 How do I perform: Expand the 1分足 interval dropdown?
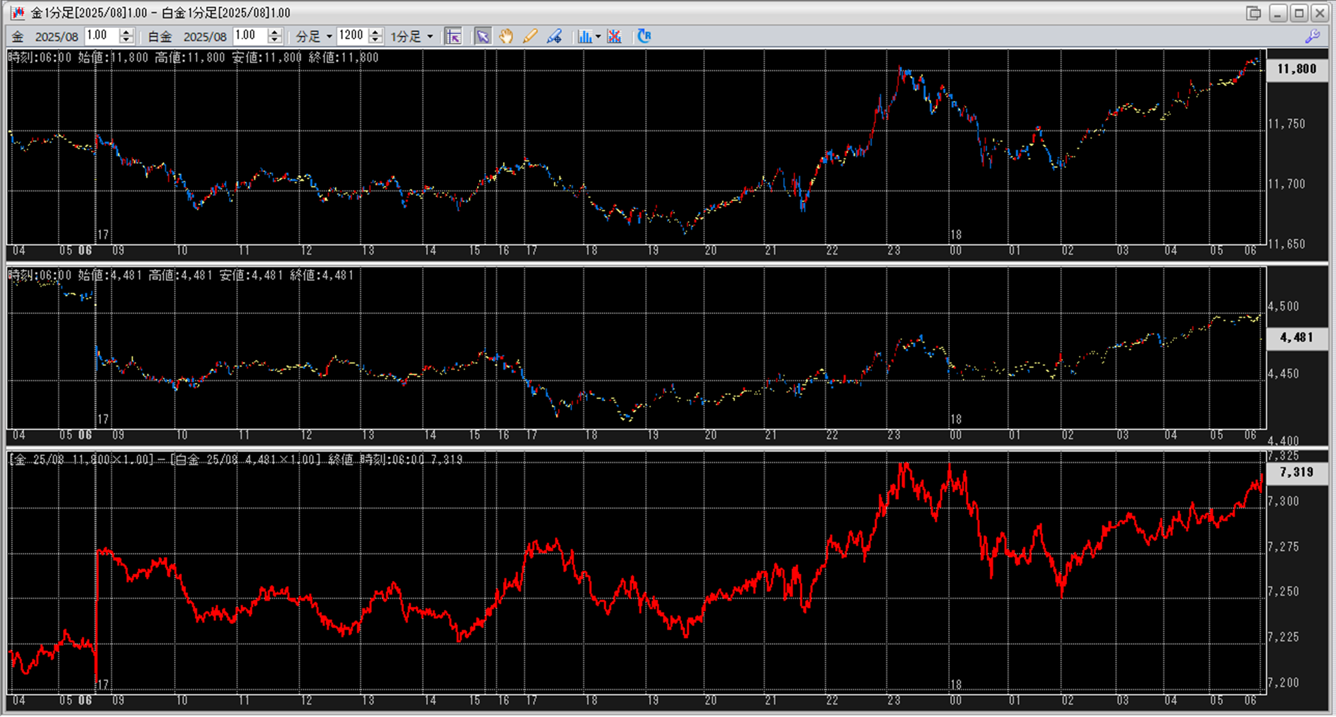point(412,37)
